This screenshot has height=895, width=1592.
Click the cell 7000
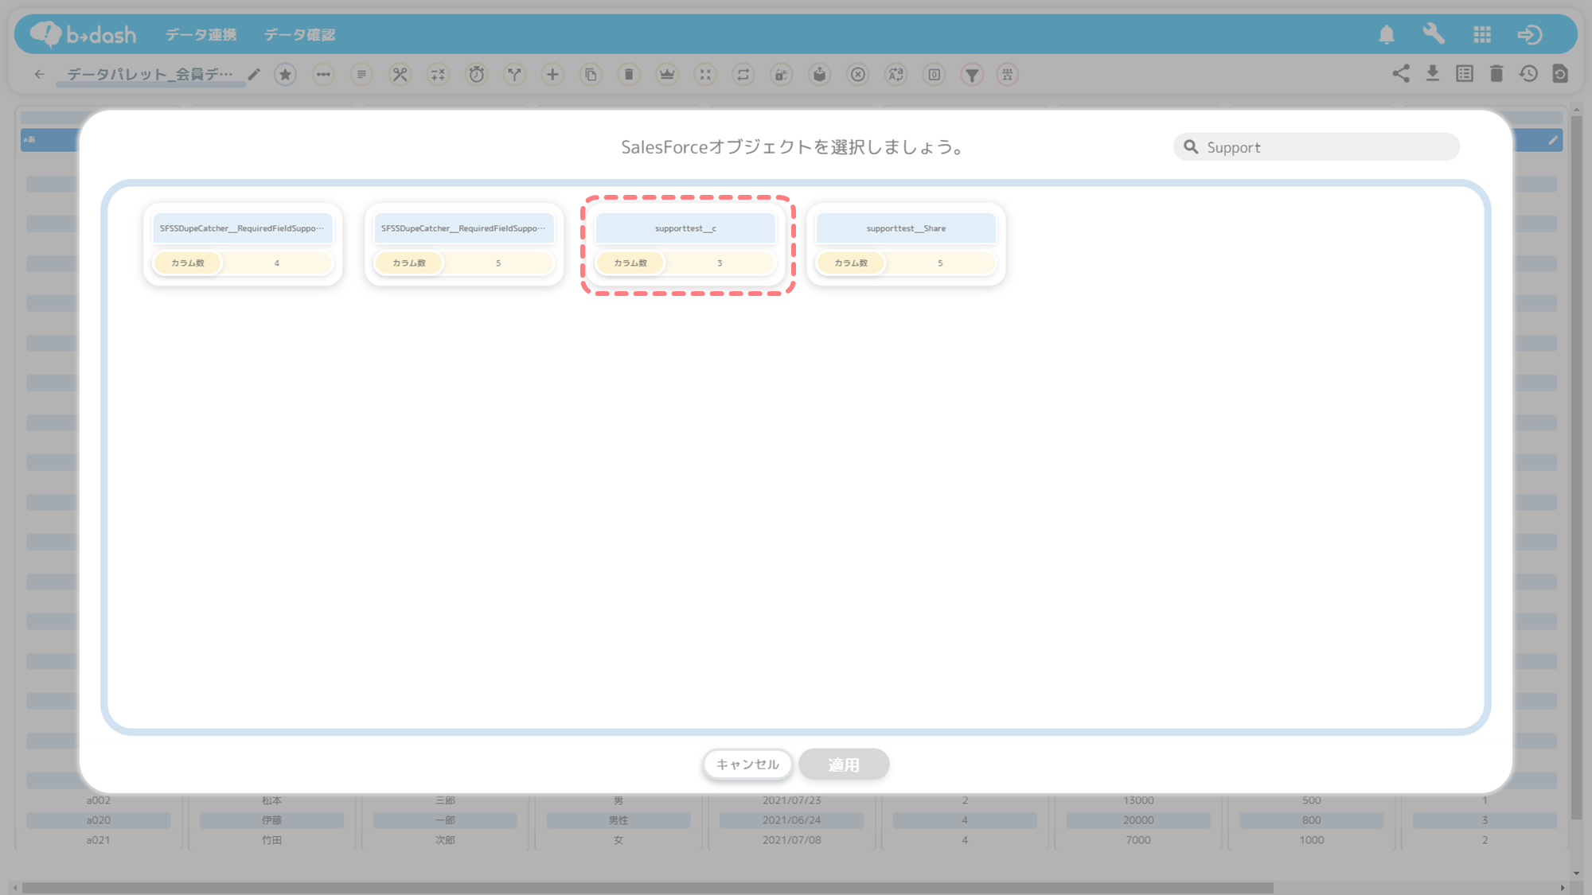point(1138,840)
